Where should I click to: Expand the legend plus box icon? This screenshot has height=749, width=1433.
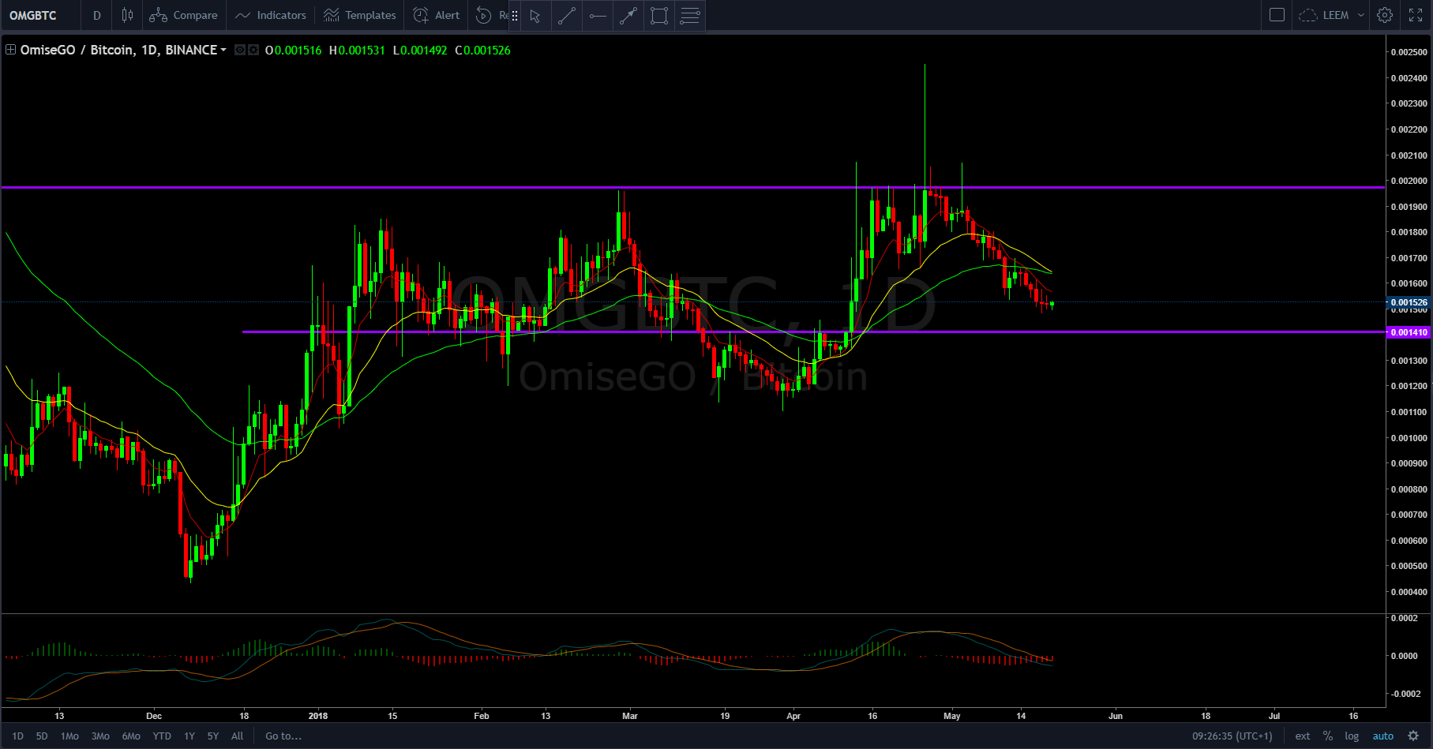coord(11,50)
